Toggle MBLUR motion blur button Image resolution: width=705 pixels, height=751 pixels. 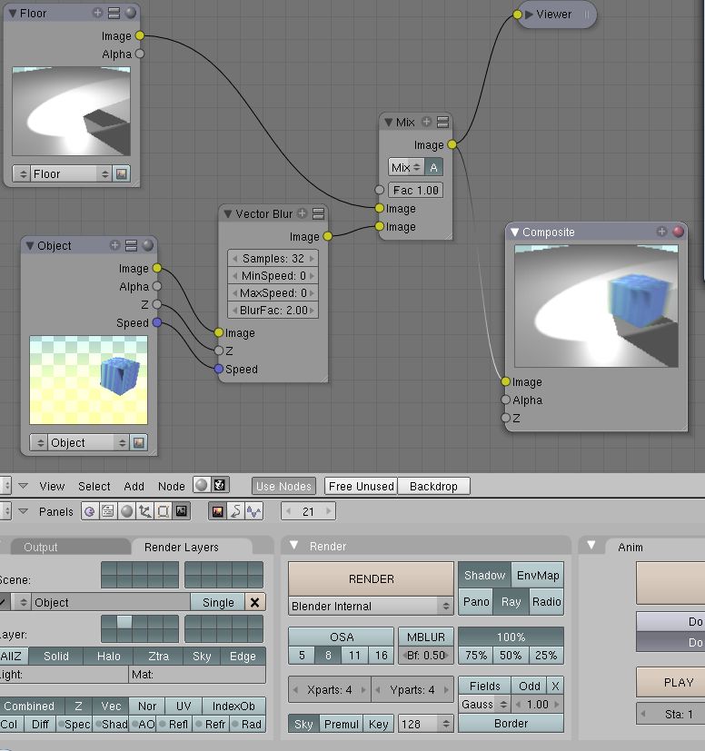click(425, 637)
